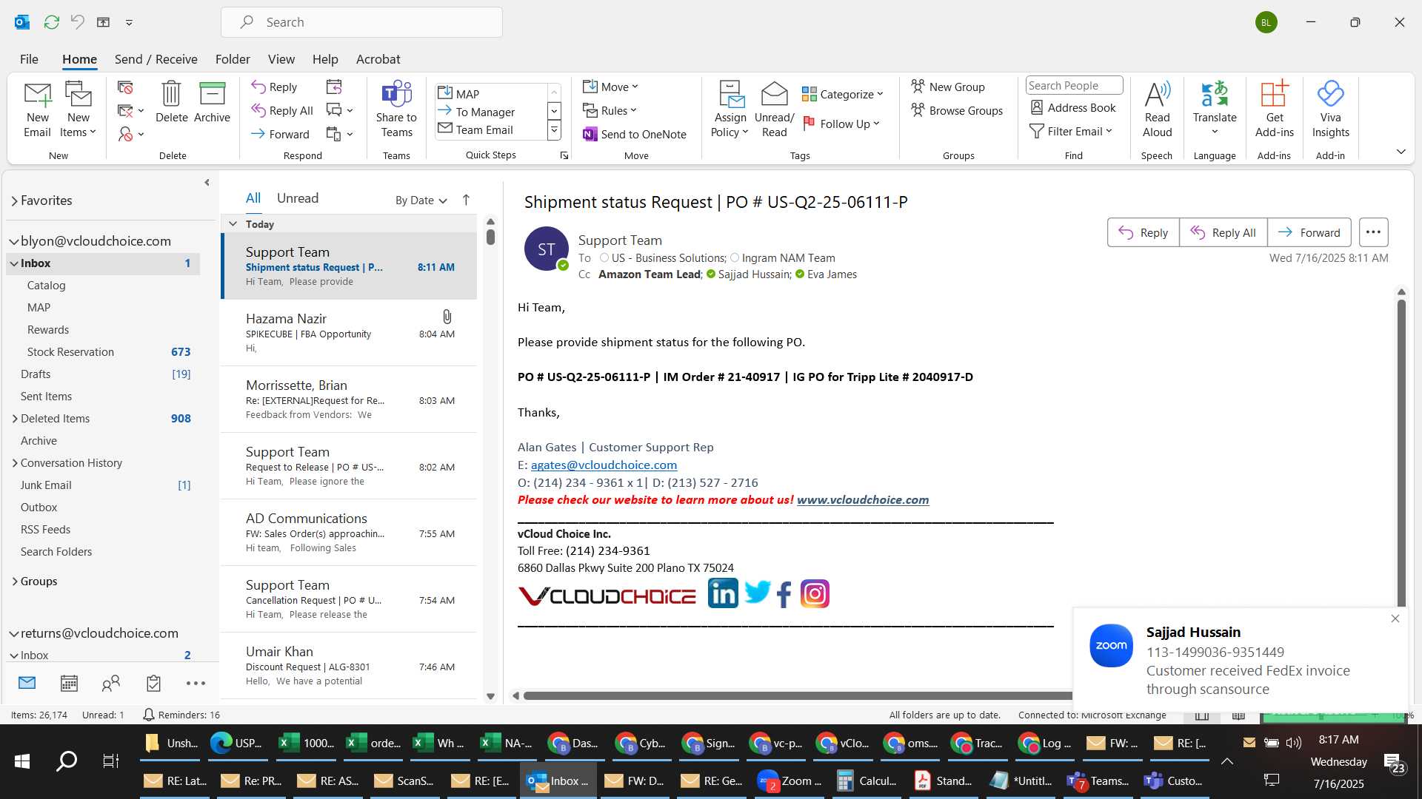Open the Junk Email folder
Screen dimensions: 1422x799
pyautogui.click(x=104, y=485)
